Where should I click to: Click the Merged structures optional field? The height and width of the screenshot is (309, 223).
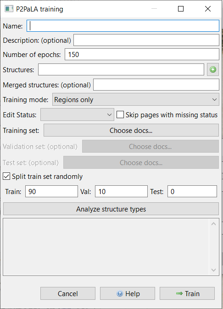[x=156, y=85]
